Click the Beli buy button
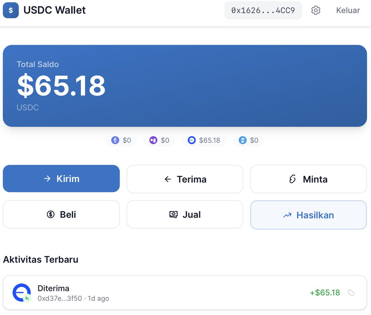The width and height of the screenshot is (371, 315). pyautogui.click(x=61, y=214)
